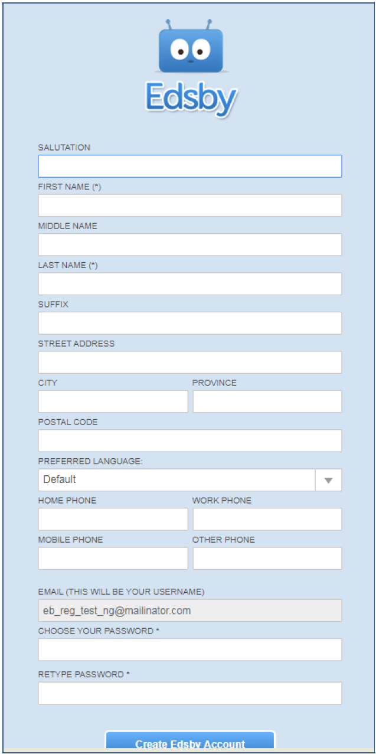This screenshot has width=376, height=754.
Task: Select the Retype Password field
Action: click(190, 693)
